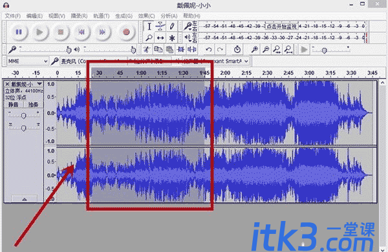388x252 pixels.
Task: Click the track gain slider knob
Action: [x=23, y=116]
